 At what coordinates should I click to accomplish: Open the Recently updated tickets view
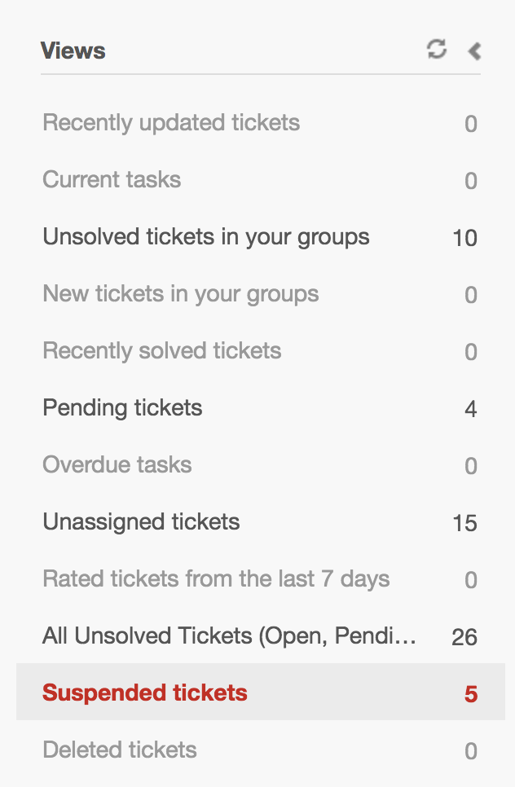tap(171, 123)
